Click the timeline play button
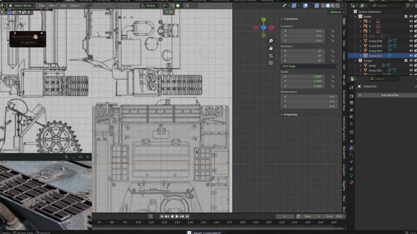This screenshot has height=234, width=417. pyautogui.click(x=177, y=216)
